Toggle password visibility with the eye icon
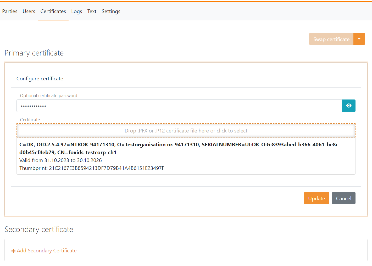The image size is (372, 266). [348, 106]
